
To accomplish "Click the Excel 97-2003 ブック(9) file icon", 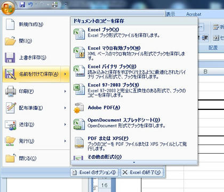I will point(79,89).
